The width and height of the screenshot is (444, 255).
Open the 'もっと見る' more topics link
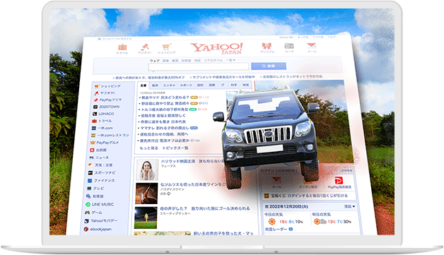pos(149,148)
